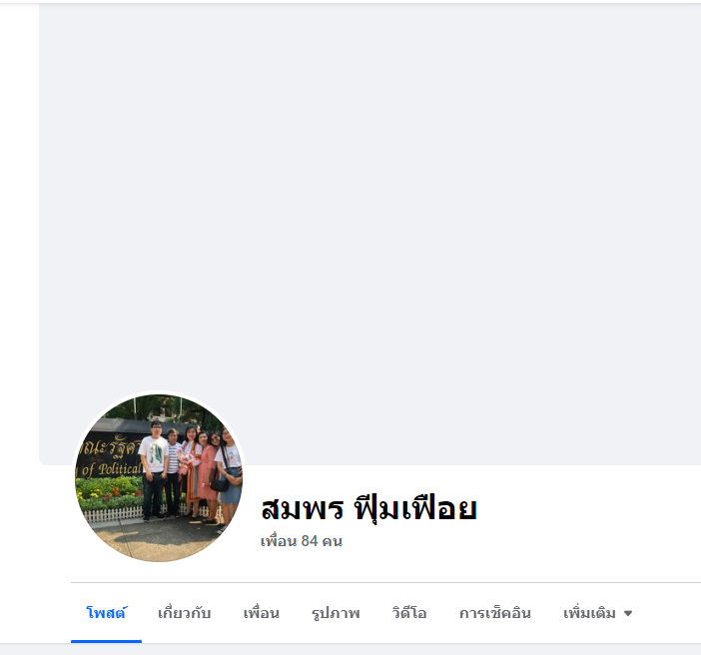Click the white picket fence in profile photo
The width and height of the screenshot is (701, 655).
click(x=114, y=514)
